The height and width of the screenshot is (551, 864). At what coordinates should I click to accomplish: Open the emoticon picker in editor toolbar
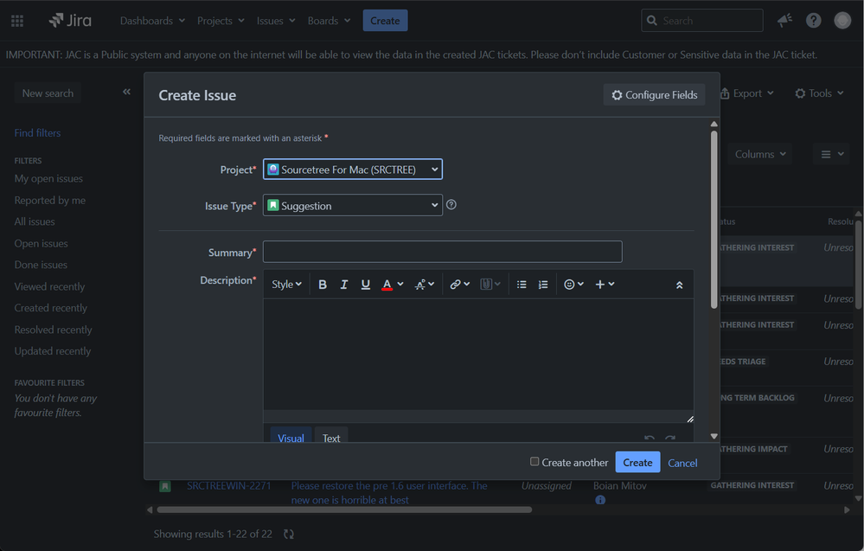click(573, 285)
